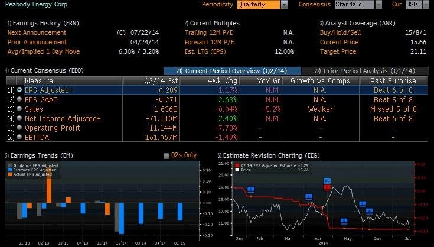Click the EBITDA estimate value 161.067M

[161, 137]
